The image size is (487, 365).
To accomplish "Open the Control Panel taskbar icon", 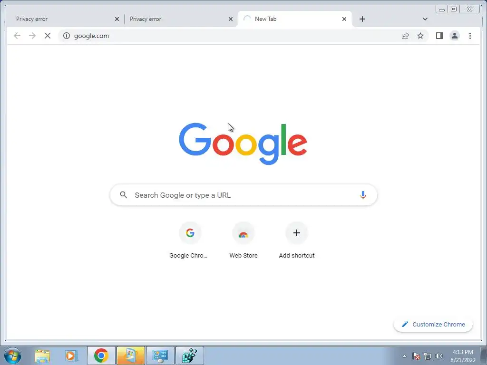I will click(160, 355).
